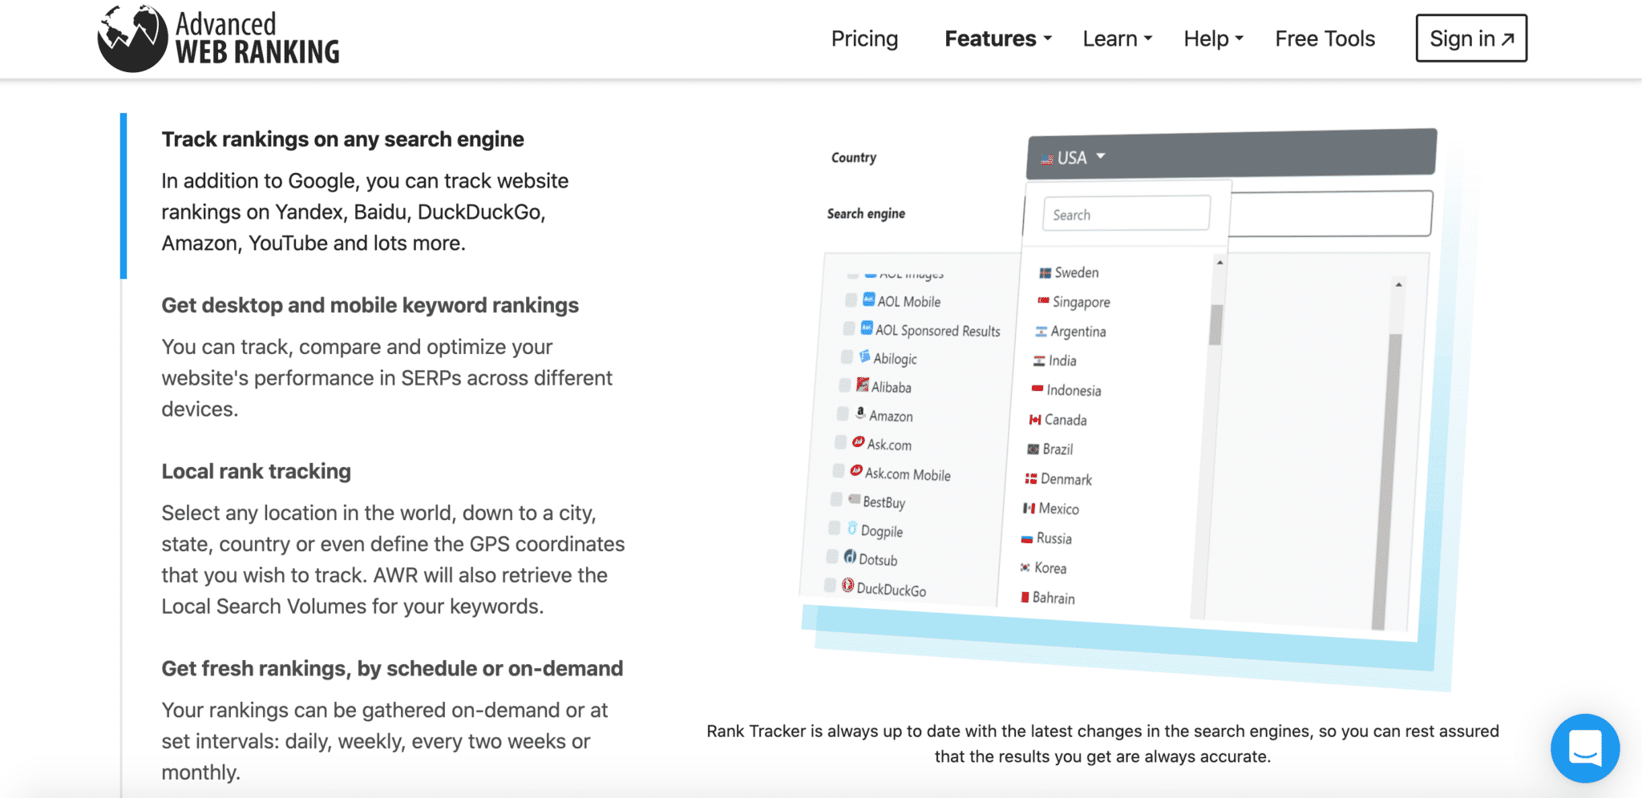Click the Amazon engine icon
Viewport: 1642px width, 798px height.
[860, 413]
